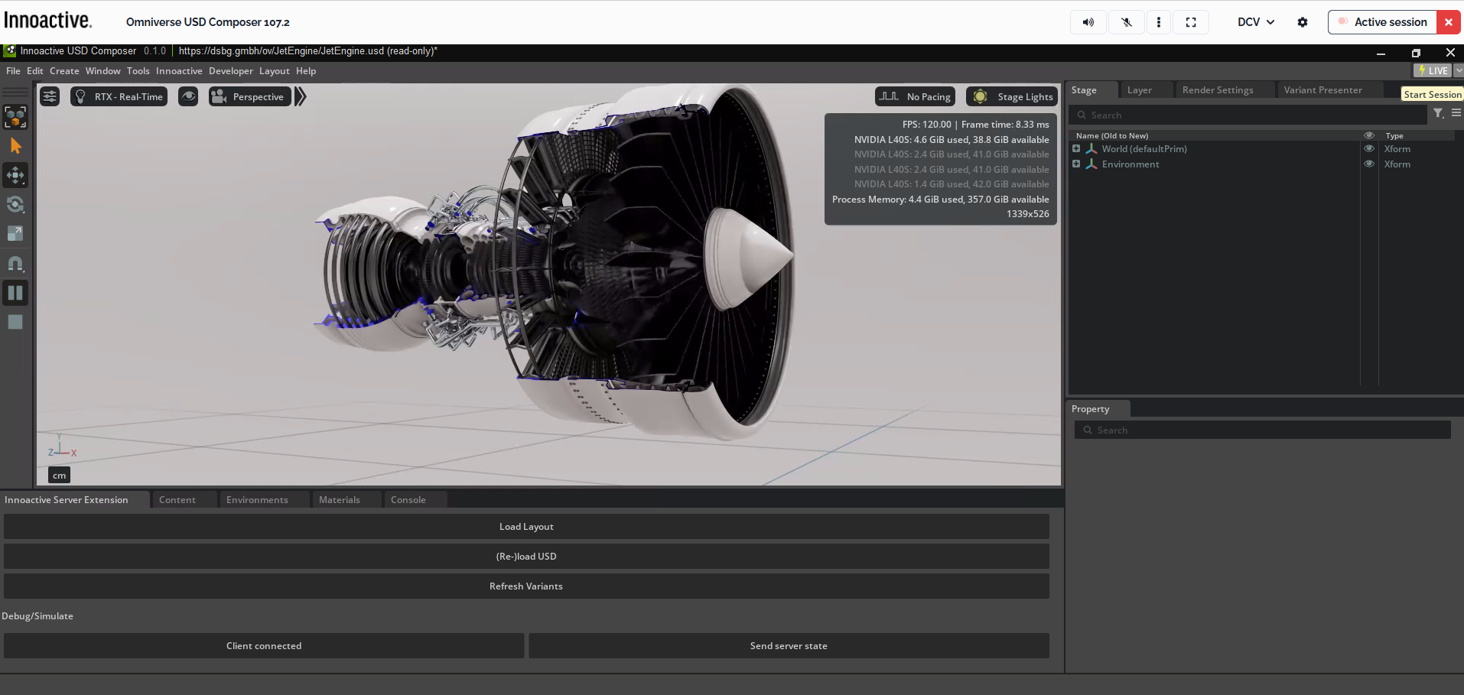Click the visibility eye icon next to RTX mode
This screenshot has width=1464, height=695.
187,96
